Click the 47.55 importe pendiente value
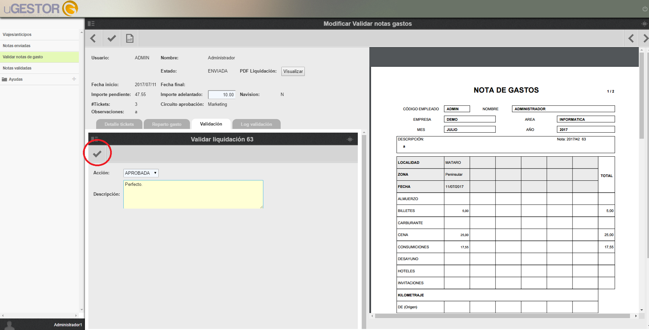Screen dimensions: 649x330 140,94
